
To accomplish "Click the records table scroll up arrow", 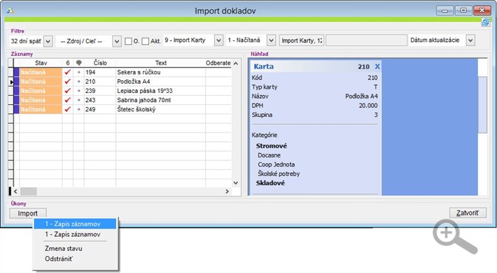I will (235, 63).
